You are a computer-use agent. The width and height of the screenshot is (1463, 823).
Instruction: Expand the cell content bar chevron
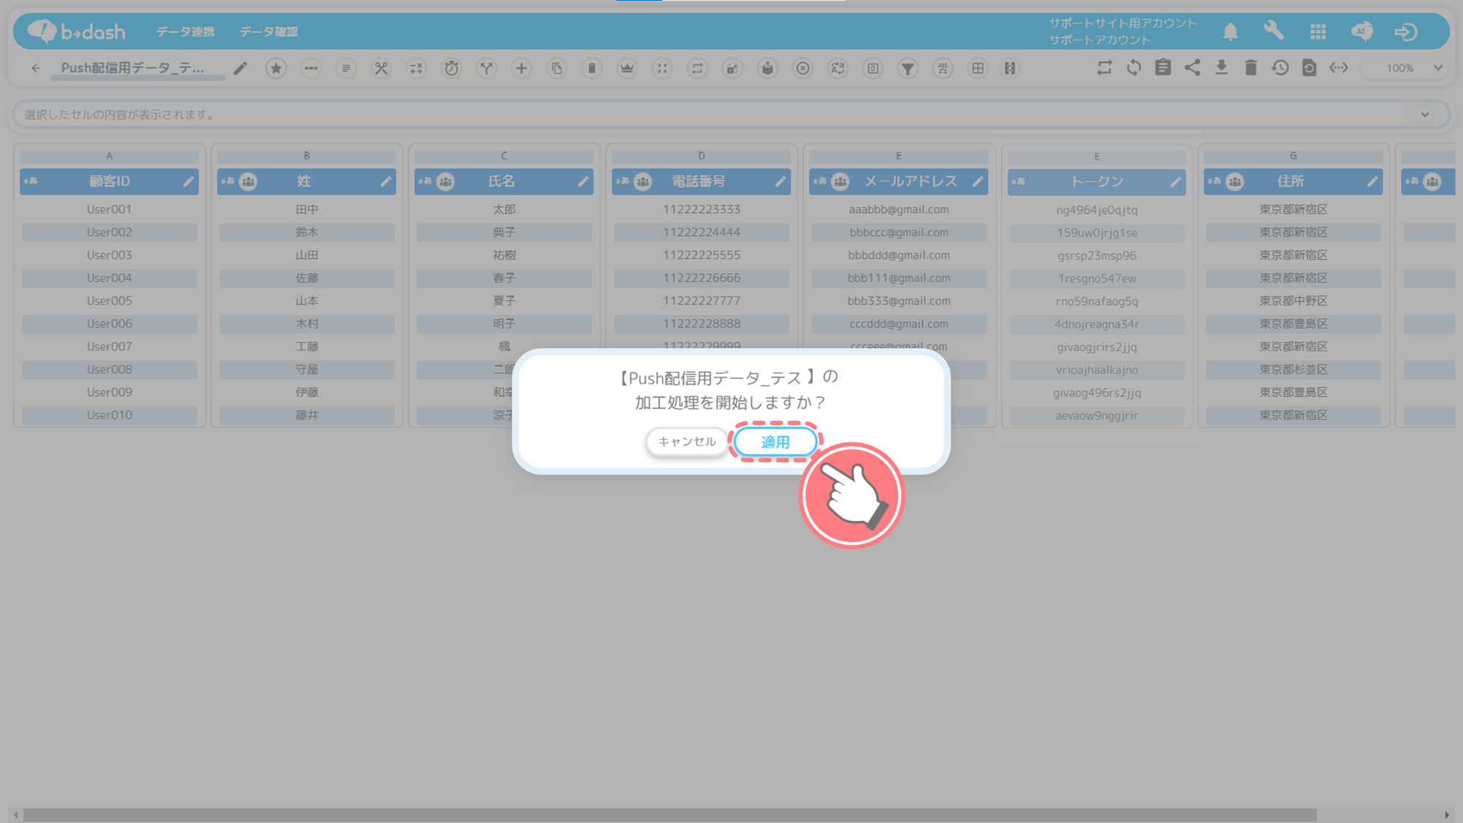(1425, 115)
